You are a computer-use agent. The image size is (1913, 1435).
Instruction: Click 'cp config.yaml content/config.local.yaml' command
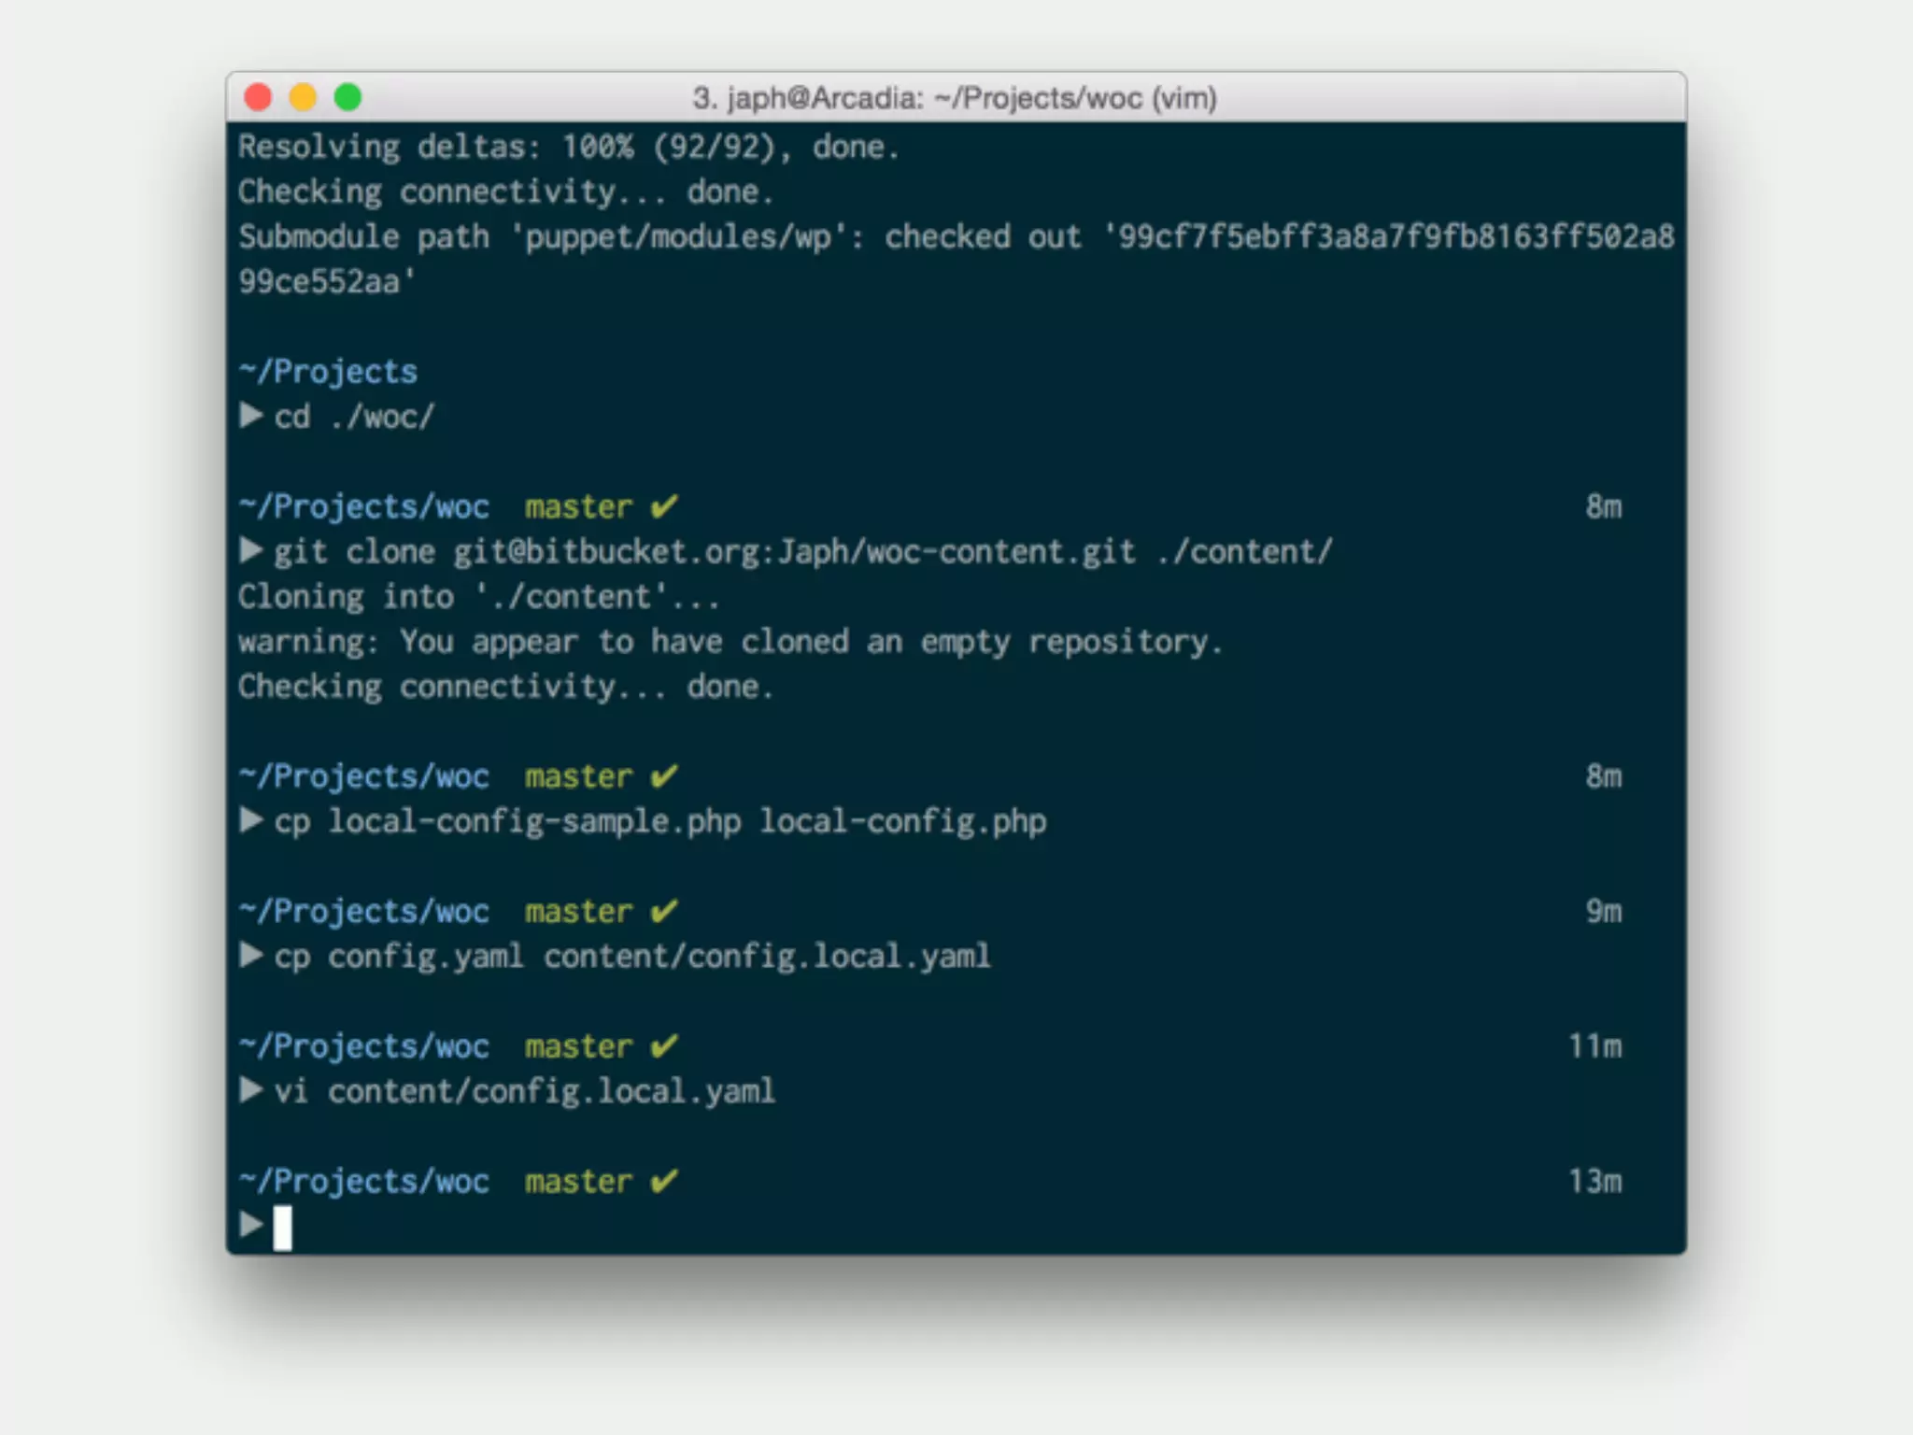pos(631,957)
